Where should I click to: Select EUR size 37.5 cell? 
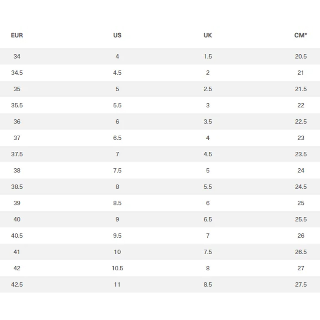pyautogui.click(x=17, y=154)
